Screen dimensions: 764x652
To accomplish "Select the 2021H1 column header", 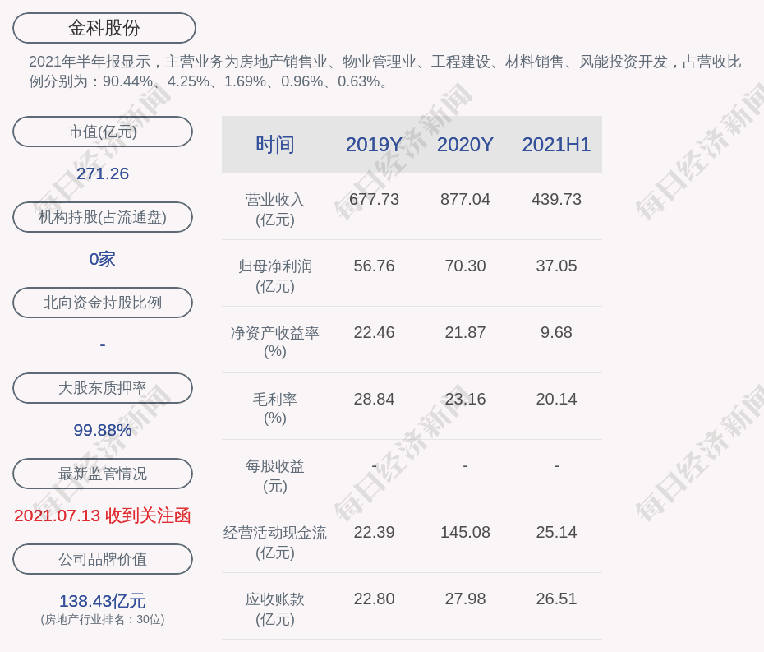I will 556,145.
